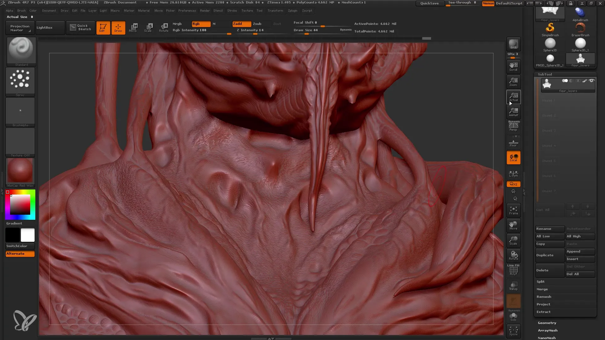Toggle the See-through mode checkbox
The image size is (605, 340).
(x=462, y=3)
